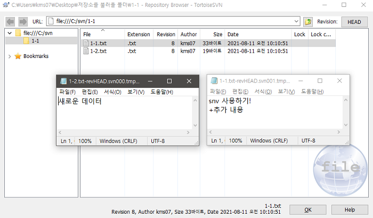Image resolution: width=373 pixels, height=218 pixels.
Task: Click the HEAD revision button
Action: pyautogui.click(x=354, y=22)
